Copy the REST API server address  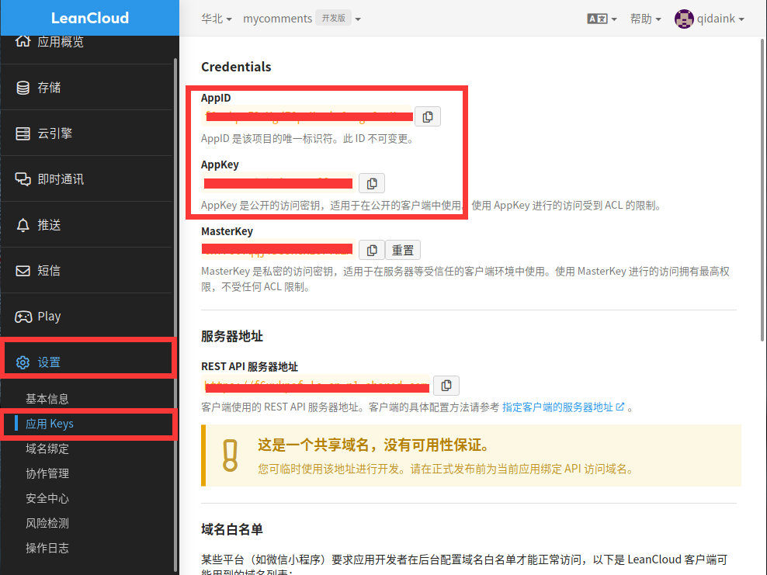click(446, 386)
